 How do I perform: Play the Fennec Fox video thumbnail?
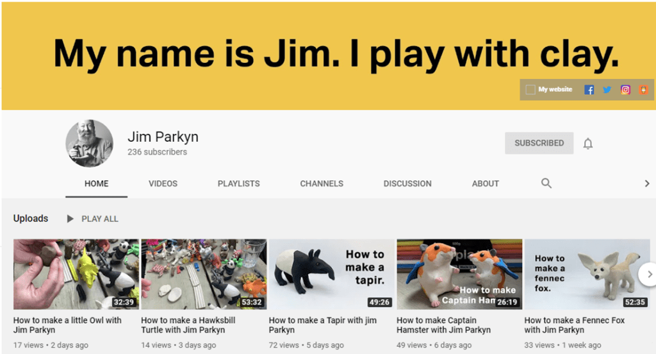coord(586,274)
